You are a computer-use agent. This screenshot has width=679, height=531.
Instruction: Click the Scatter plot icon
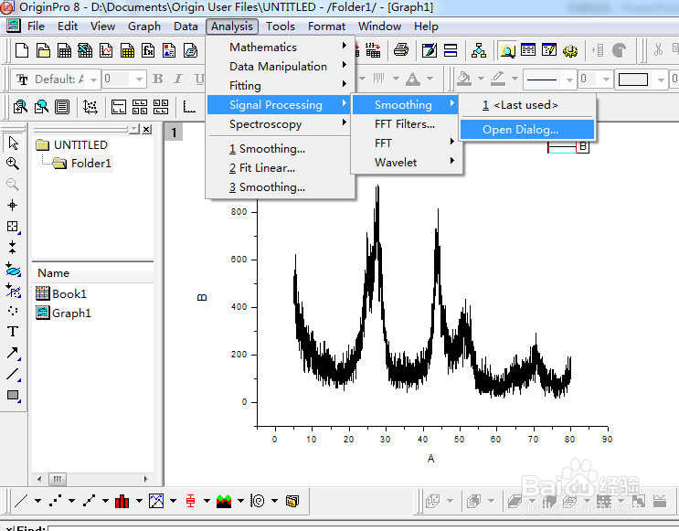[55, 501]
